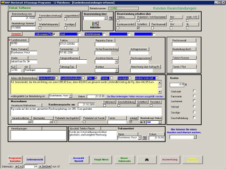Click the red Gesamt button
The width and height of the screenshot is (226, 169).
[16, 34]
